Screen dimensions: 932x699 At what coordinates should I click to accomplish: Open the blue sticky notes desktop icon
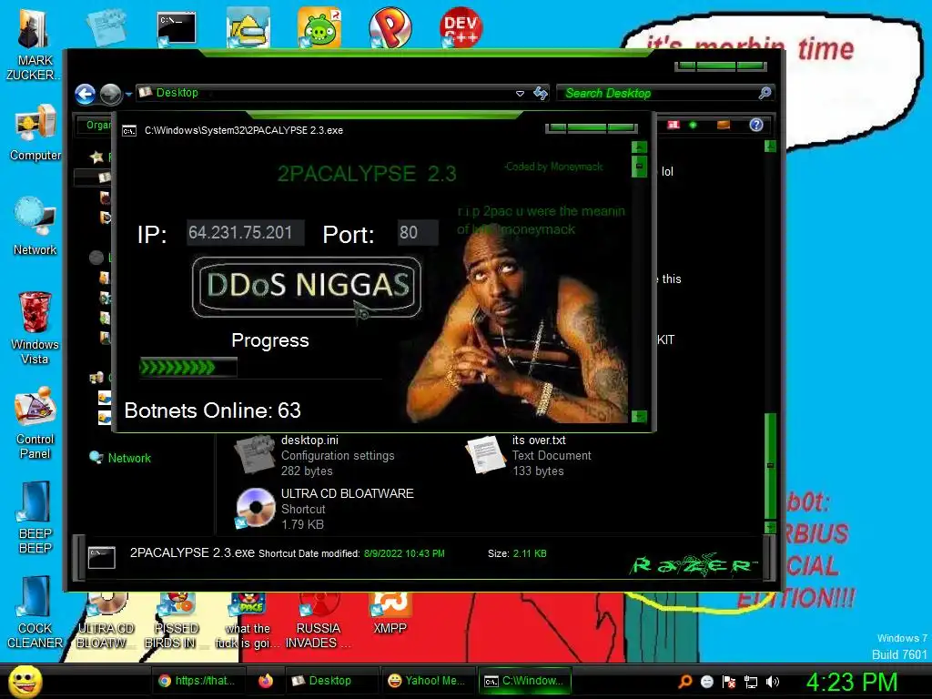click(x=106, y=26)
